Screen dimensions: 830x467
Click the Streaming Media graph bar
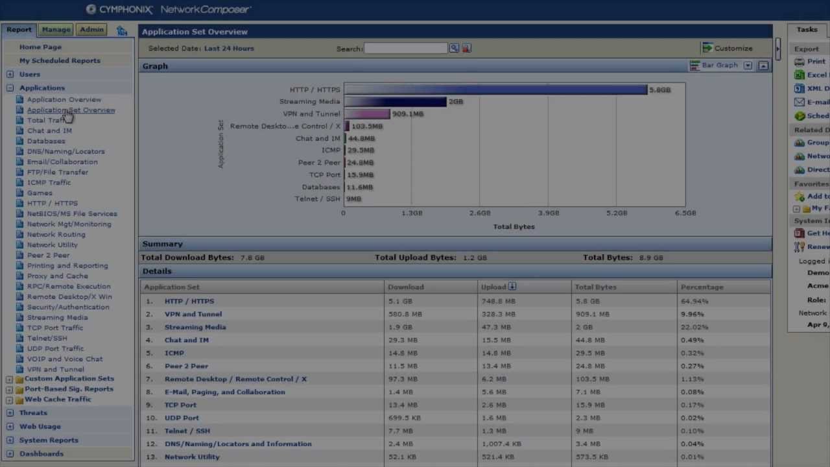pyautogui.click(x=395, y=102)
